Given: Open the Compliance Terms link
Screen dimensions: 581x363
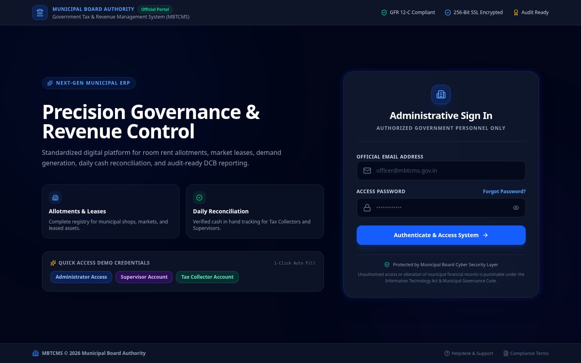Looking at the screenshot, I should pyautogui.click(x=526, y=353).
